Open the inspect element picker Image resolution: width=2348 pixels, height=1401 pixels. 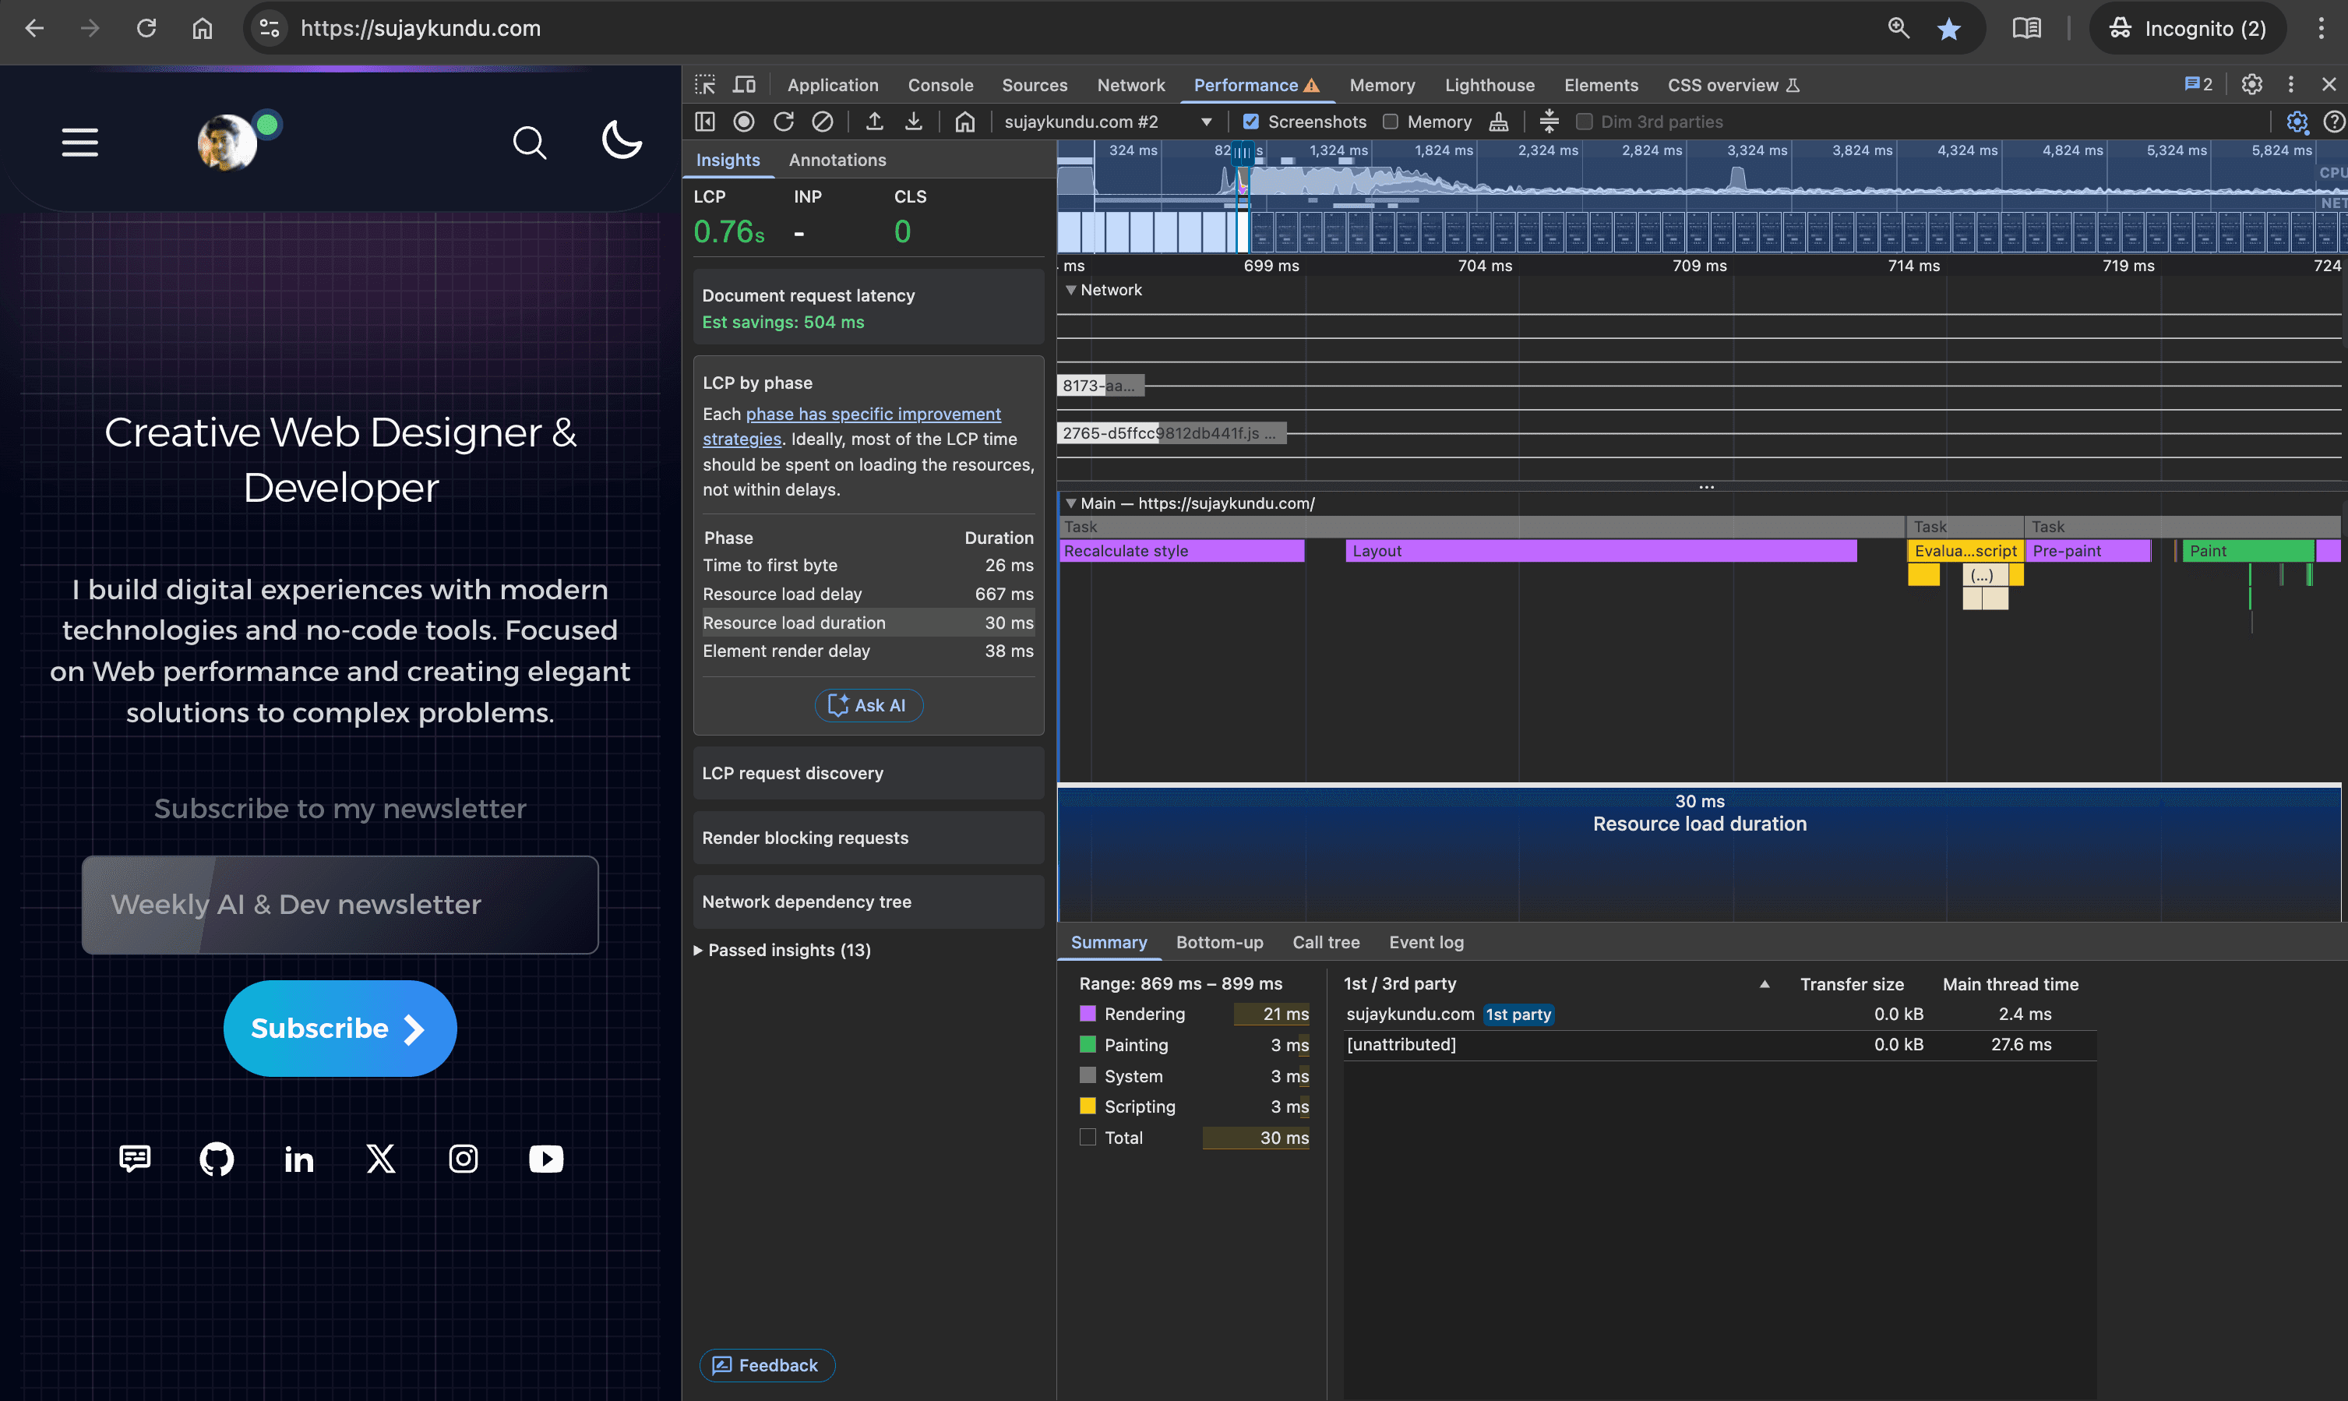click(x=705, y=85)
